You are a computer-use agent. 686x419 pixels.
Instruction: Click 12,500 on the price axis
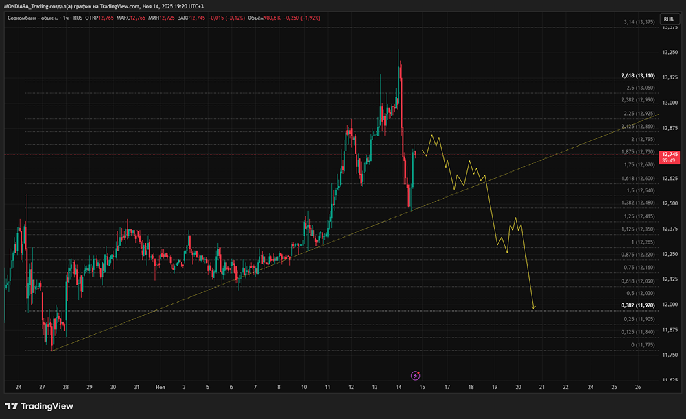pyautogui.click(x=670, y=204)
